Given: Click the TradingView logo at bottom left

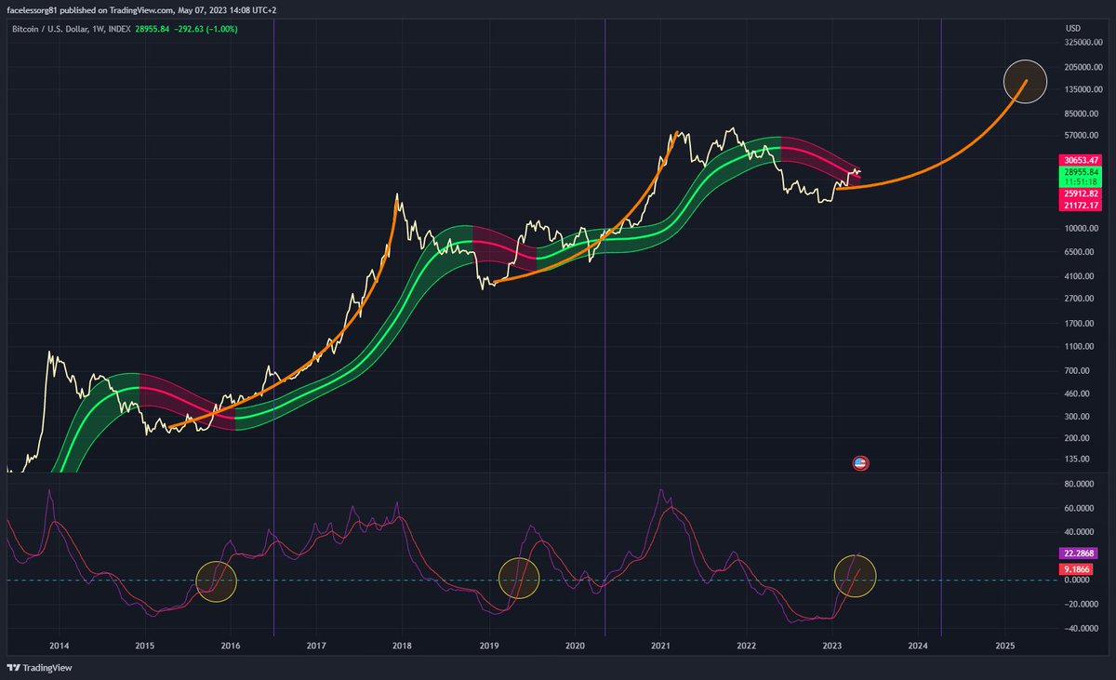Looking at the screenshot, I should pyautogui.click(x=39, y=668).
